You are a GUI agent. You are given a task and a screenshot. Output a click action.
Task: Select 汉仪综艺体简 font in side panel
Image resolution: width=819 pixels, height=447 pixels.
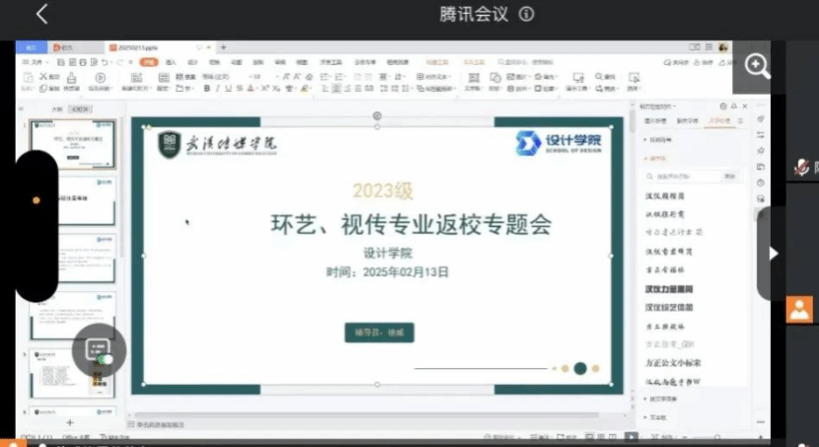pos(669,308)
